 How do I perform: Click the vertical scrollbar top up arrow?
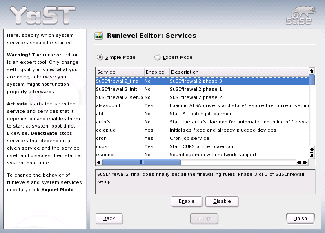tap(312, 71)
